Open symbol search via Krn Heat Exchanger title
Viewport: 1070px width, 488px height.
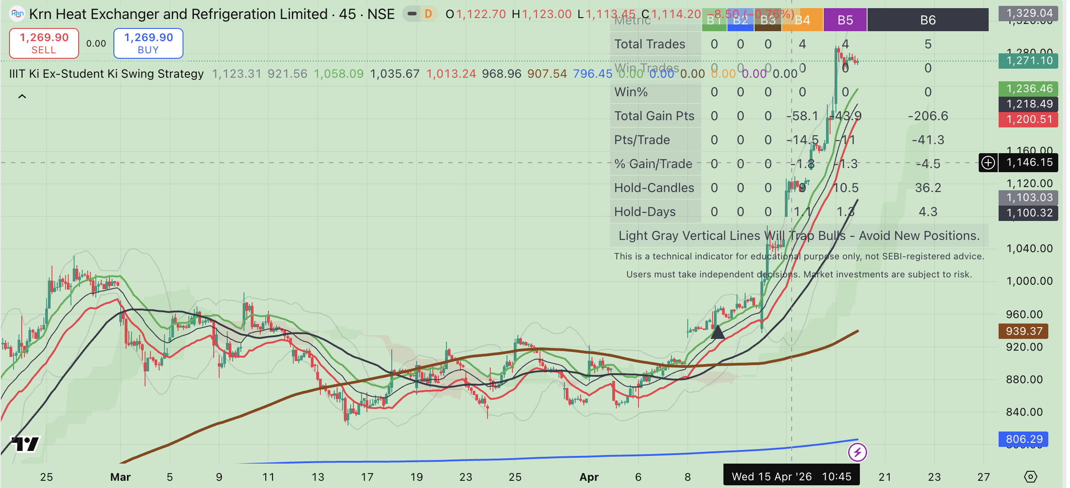(x=212, y=14)
